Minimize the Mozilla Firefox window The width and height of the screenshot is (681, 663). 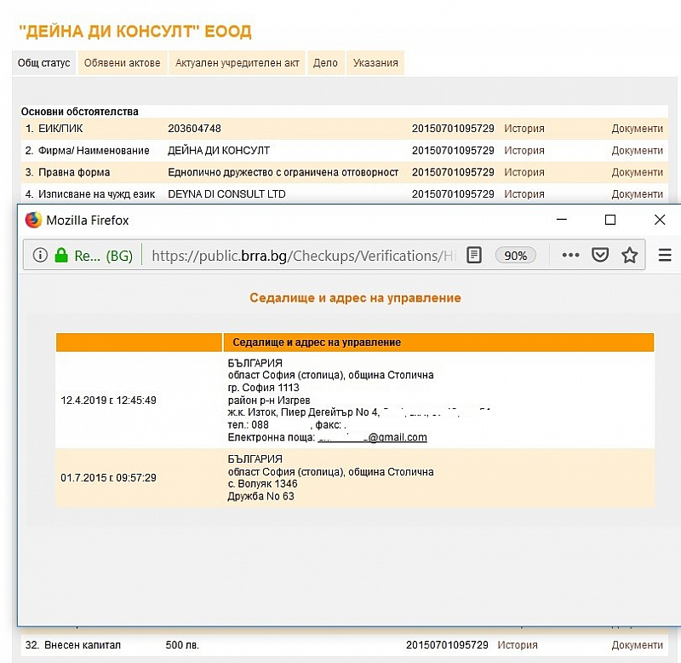coord(562,220)
